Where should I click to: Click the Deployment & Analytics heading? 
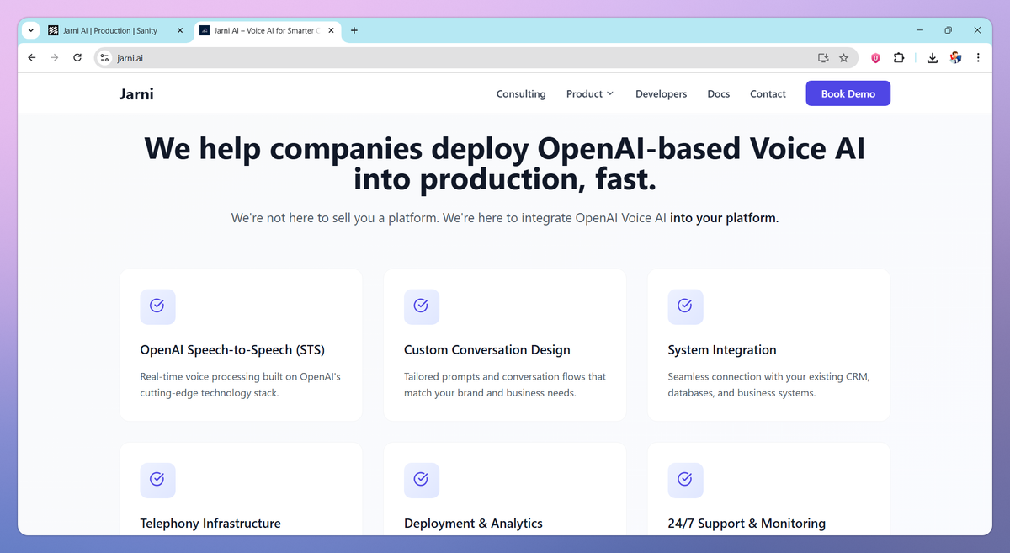pyautogui.click(x=473, y=524)
